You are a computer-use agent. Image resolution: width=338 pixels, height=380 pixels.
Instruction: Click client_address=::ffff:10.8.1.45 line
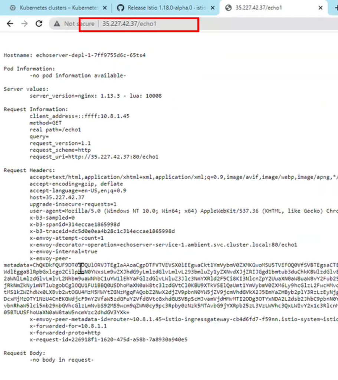[79, 116]
